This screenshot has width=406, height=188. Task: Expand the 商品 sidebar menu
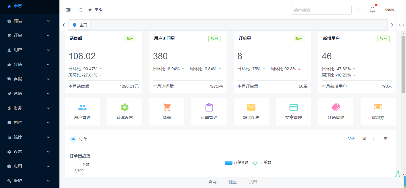[x=29, y=21]
